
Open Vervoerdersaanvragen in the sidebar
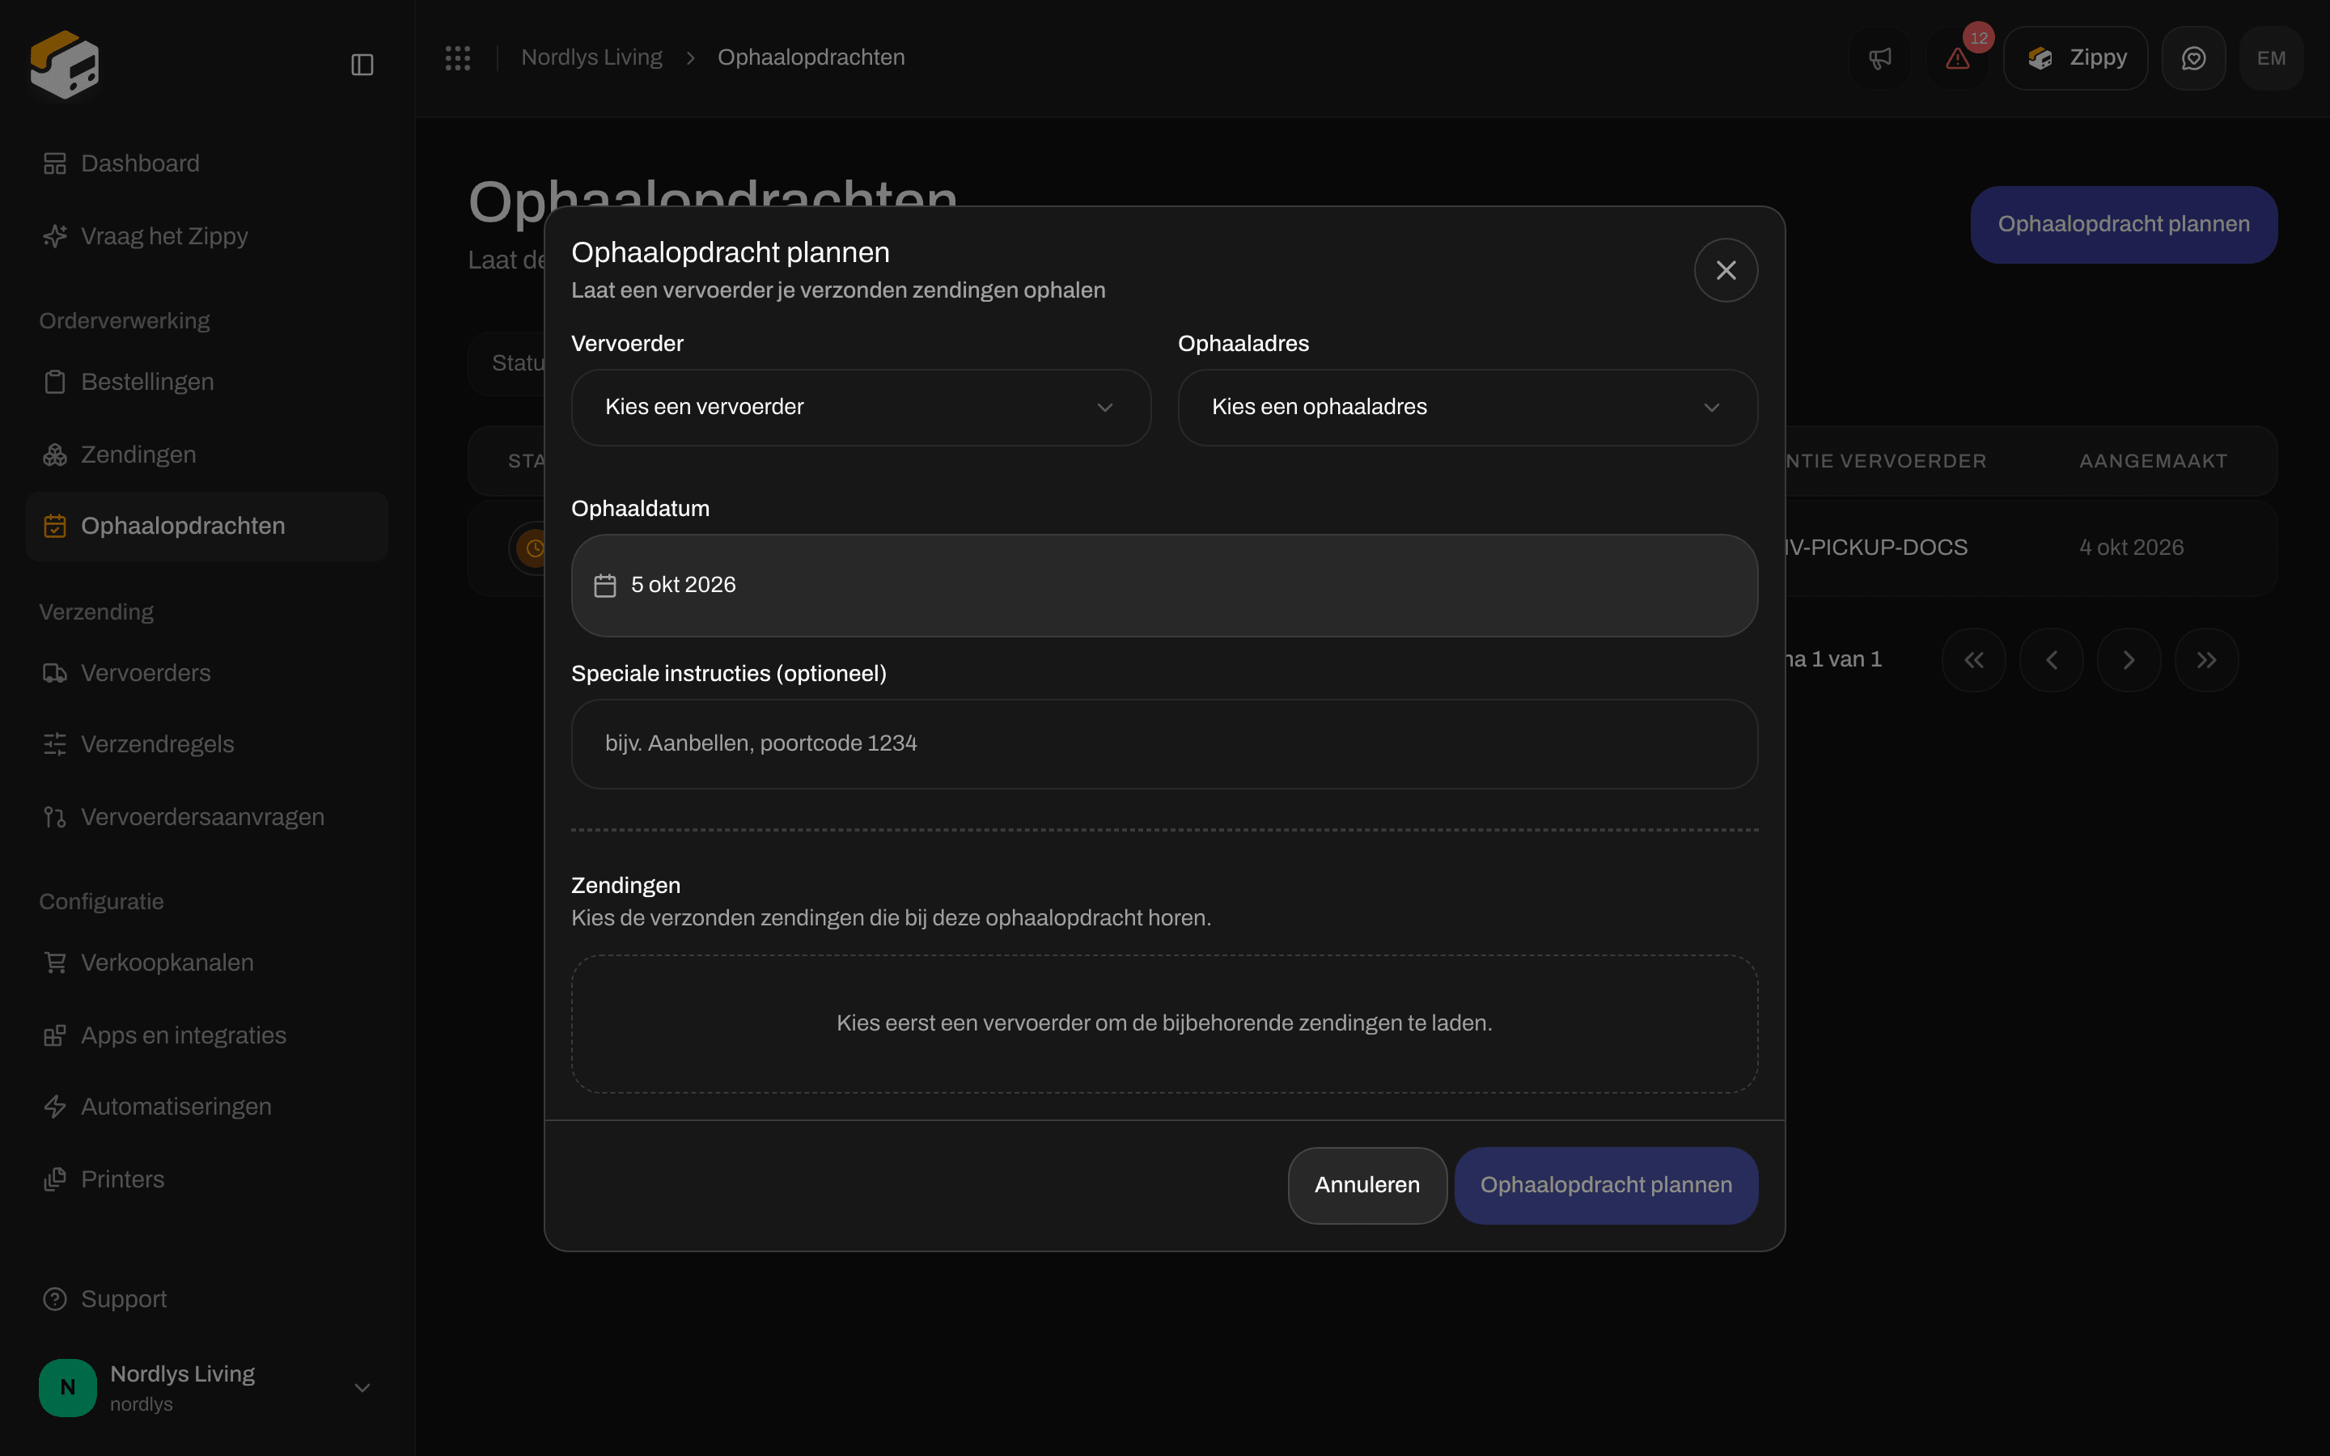coord(207,818)
